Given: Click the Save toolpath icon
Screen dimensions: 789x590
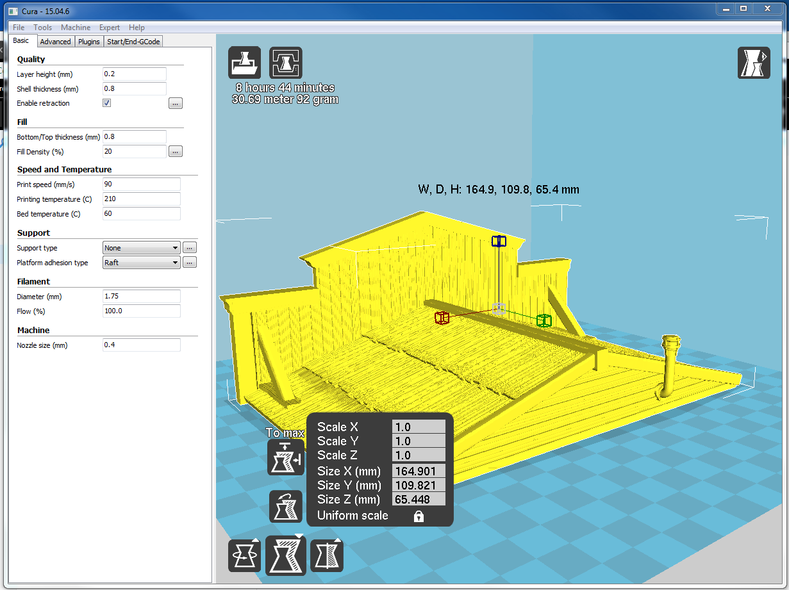Looking at the screenshot, I should 286,63.
